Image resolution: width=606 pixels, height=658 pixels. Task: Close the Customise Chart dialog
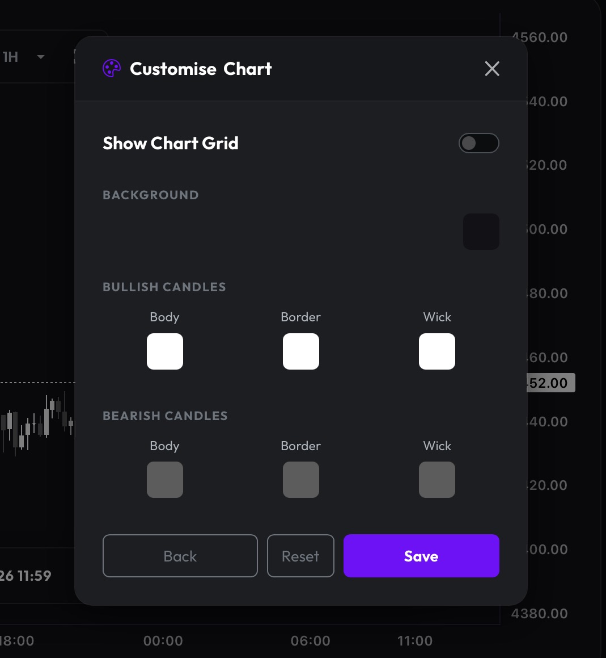tap(492, 68)
